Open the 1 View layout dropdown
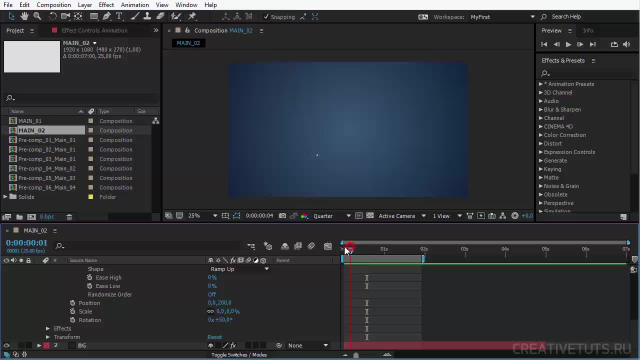This screenshot has height=360, width=640. (x=447, y=216)
